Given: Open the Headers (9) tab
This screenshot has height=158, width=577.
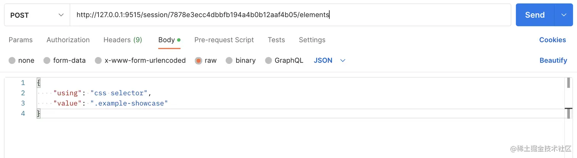Looking at the screenshot, I should tap(122, 40).
